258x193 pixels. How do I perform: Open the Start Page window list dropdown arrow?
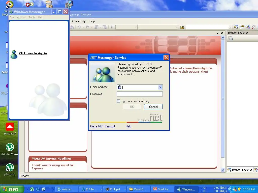click(x=217, y=33)
